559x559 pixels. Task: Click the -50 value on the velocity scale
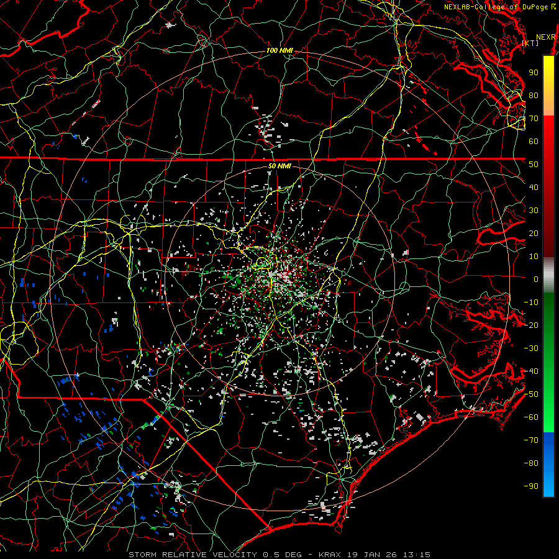click(x=531, y=394)
